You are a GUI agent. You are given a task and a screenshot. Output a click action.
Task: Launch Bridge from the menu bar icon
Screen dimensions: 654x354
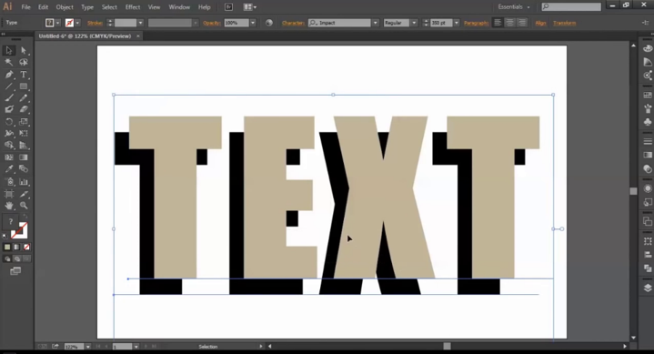tap(228, 7)
